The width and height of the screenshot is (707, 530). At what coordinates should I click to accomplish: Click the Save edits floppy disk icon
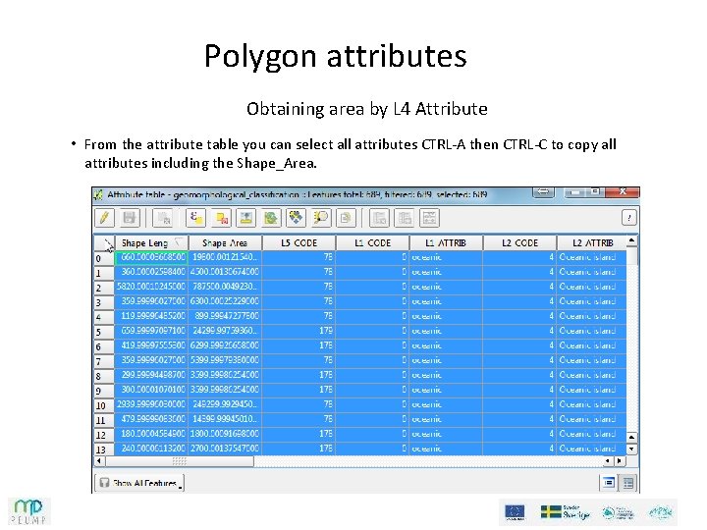(x=130, y=218)
